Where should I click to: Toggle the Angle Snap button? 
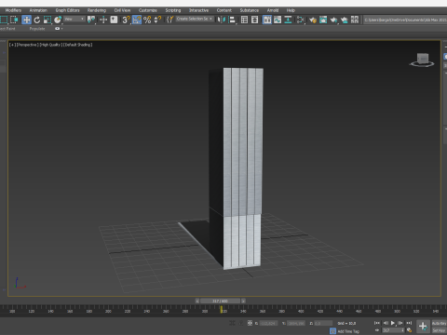137,20
